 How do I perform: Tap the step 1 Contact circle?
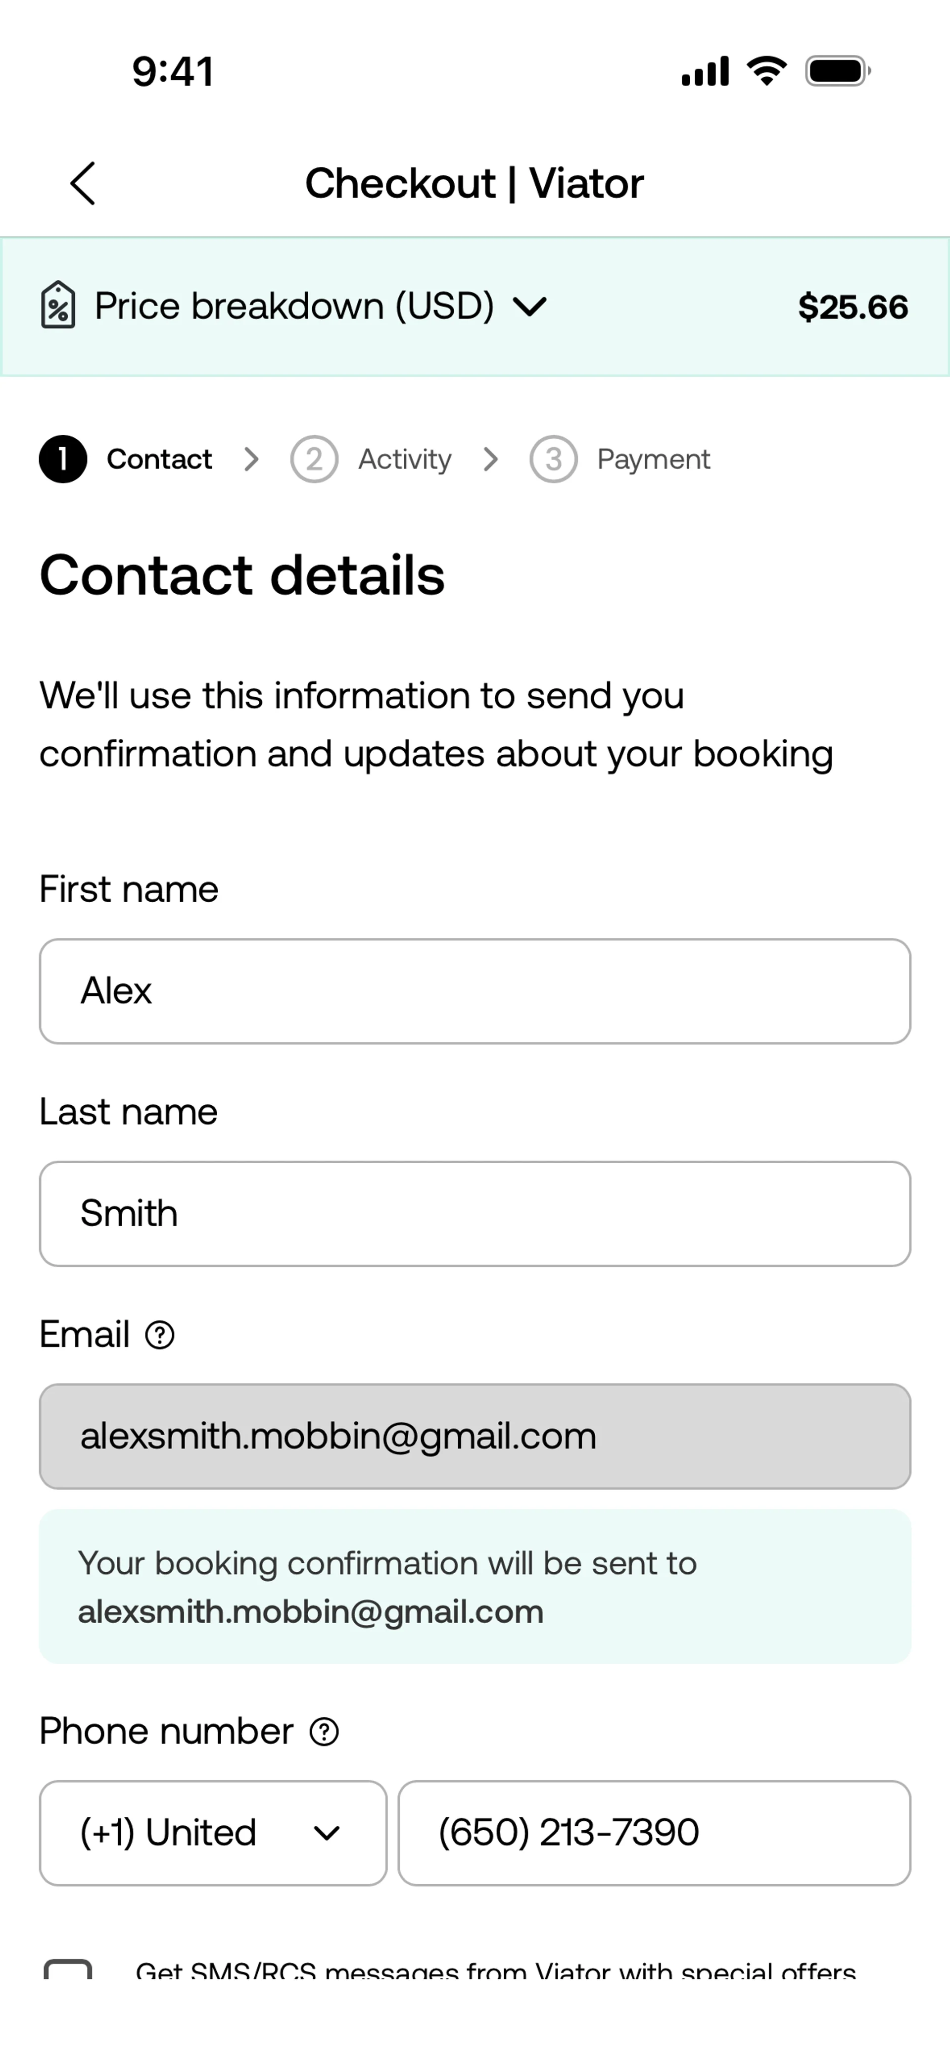coord(63,459)
